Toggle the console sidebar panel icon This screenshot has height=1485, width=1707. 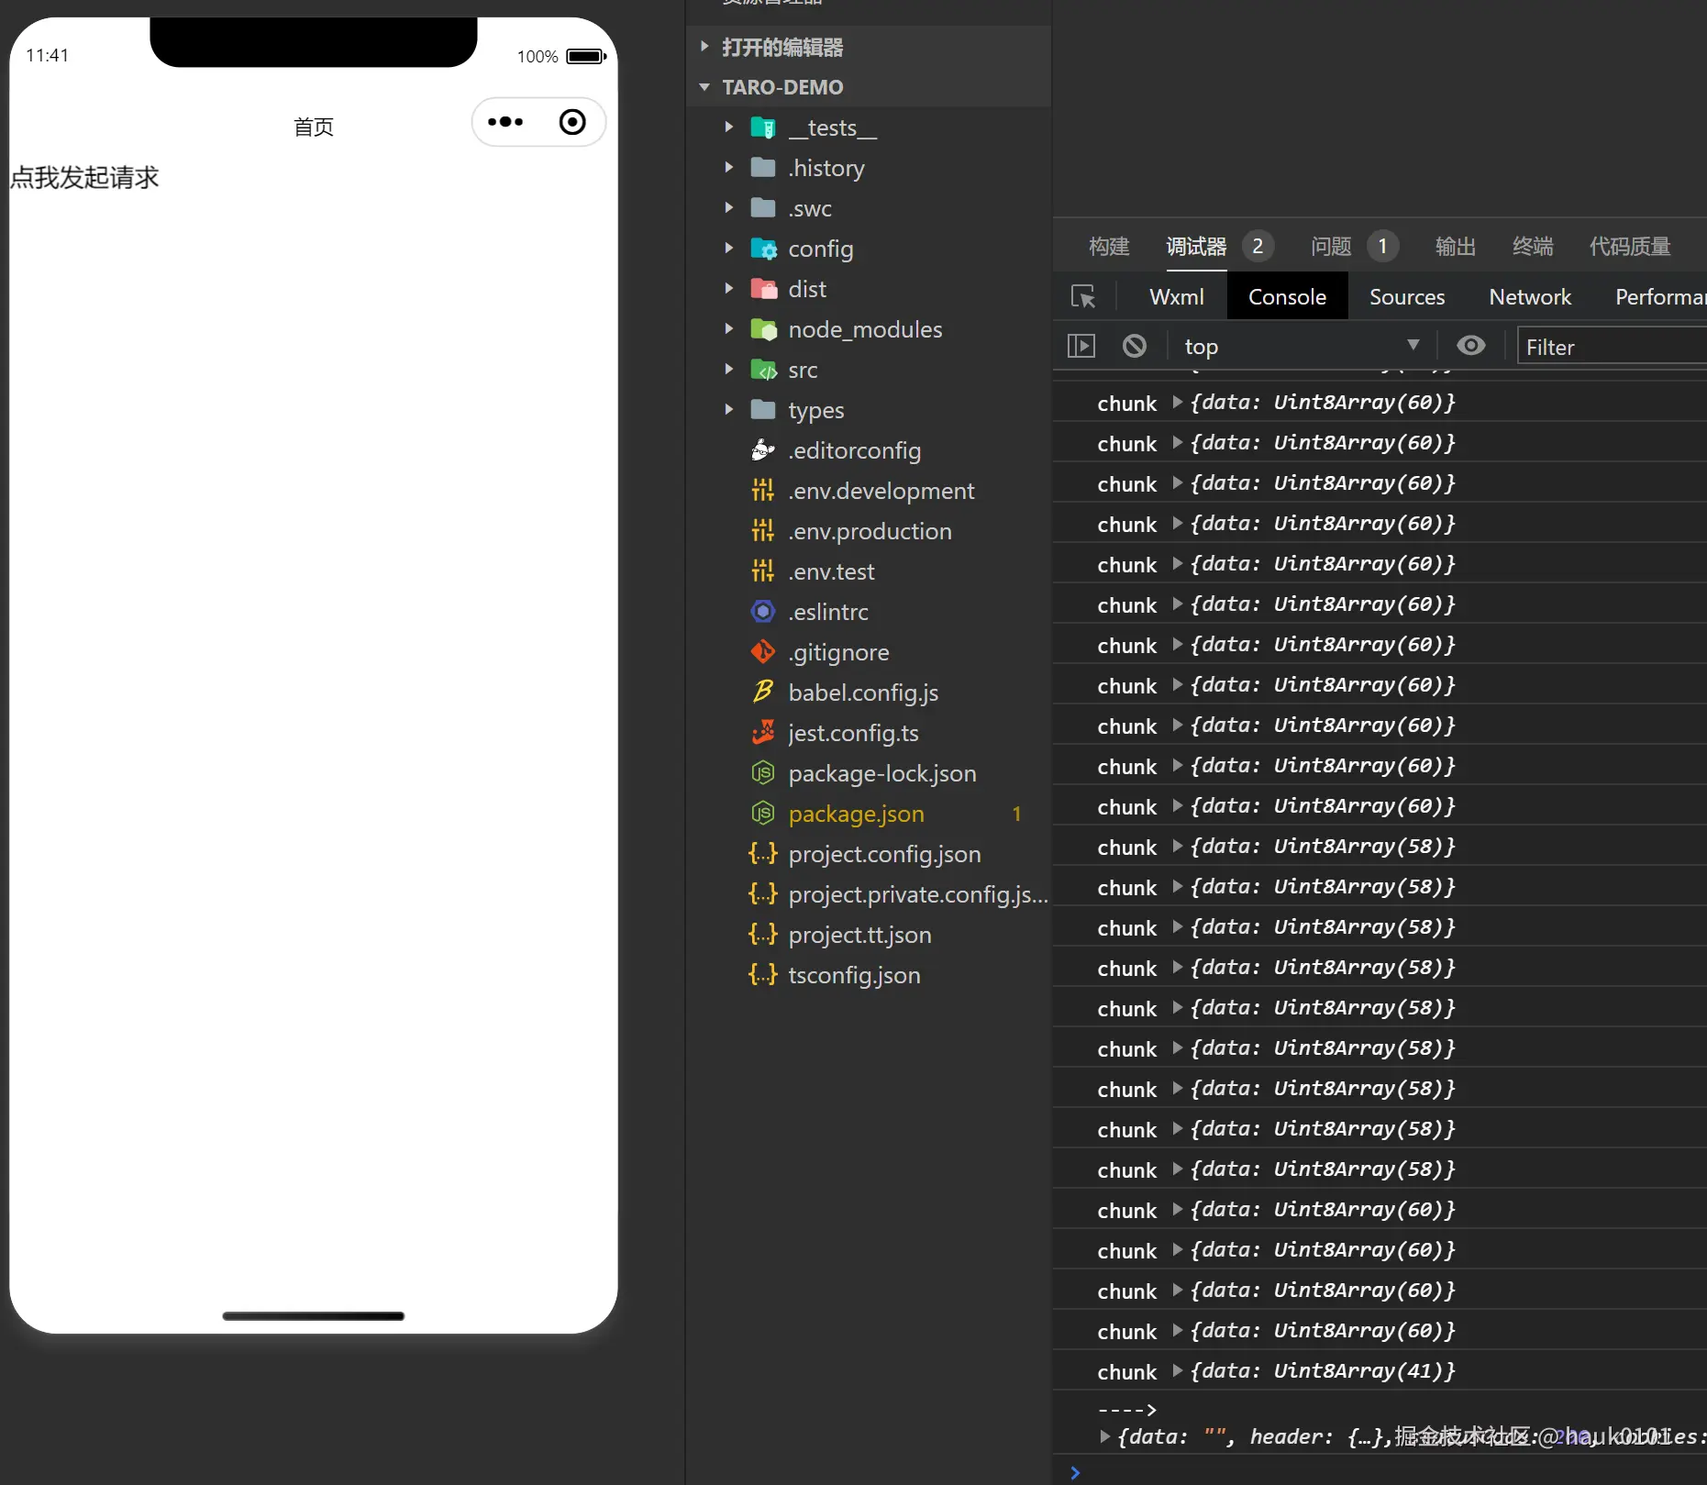1081,346
